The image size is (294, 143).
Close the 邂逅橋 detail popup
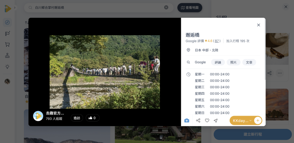259,25
